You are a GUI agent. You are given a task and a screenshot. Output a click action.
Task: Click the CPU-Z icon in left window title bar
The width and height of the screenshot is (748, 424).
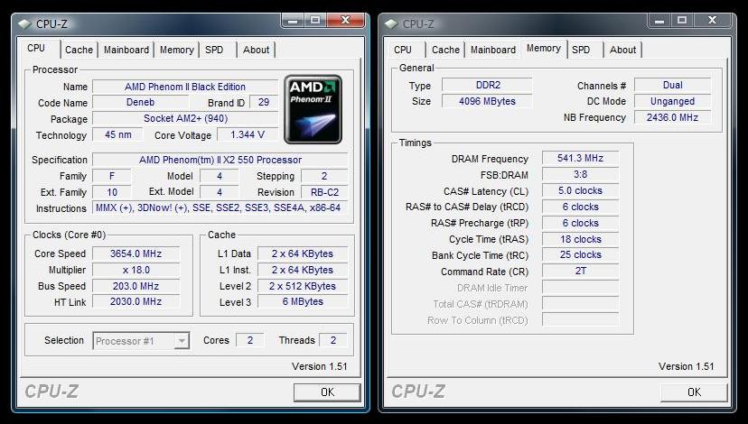click(24, 23)
